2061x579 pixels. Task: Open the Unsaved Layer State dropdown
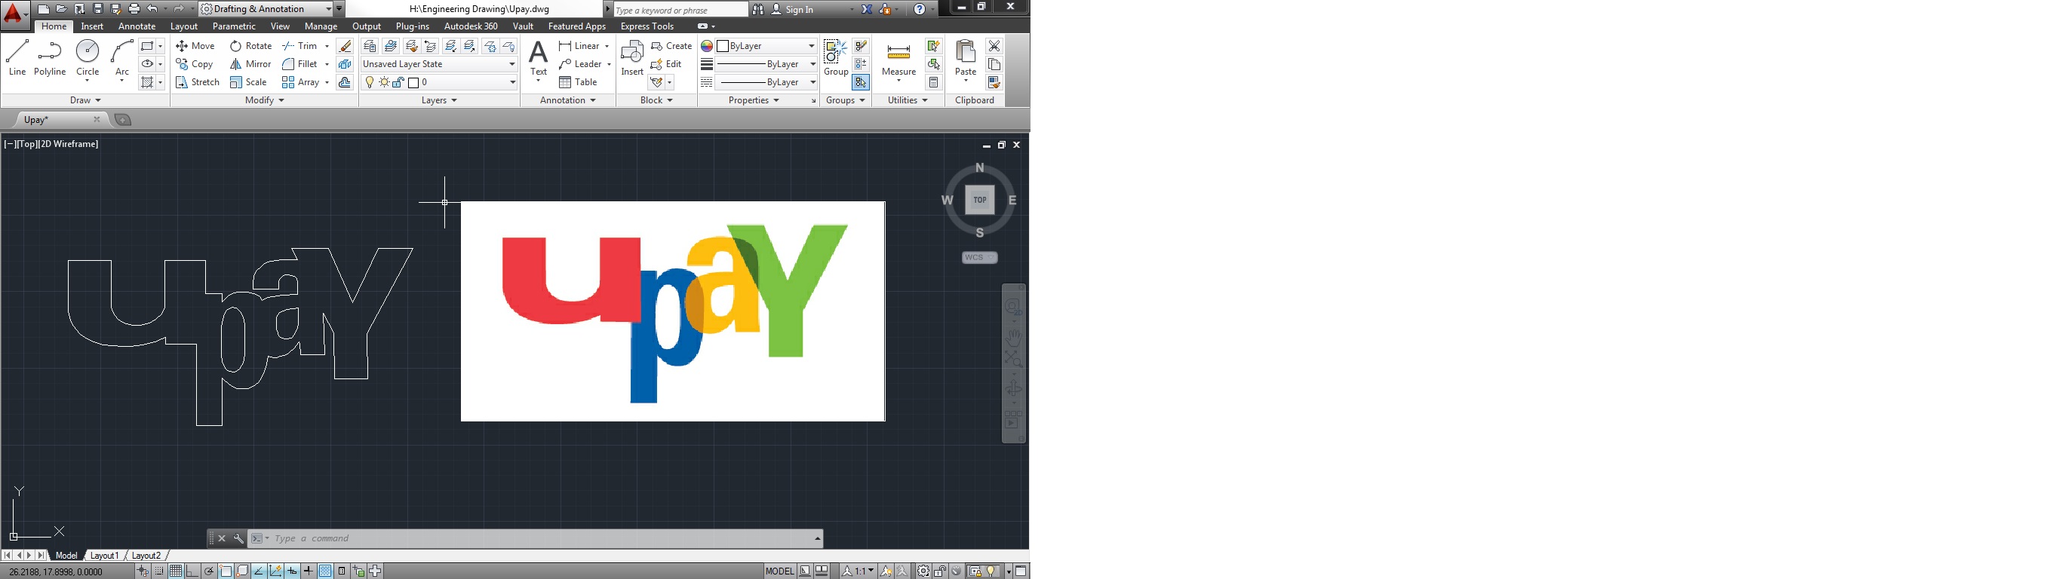point(439,64)
